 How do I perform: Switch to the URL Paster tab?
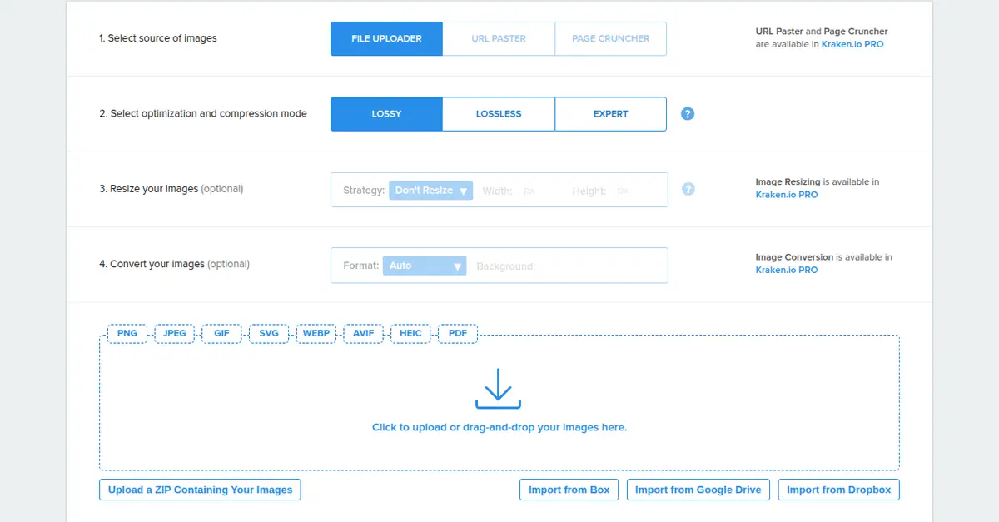(499, 38)
